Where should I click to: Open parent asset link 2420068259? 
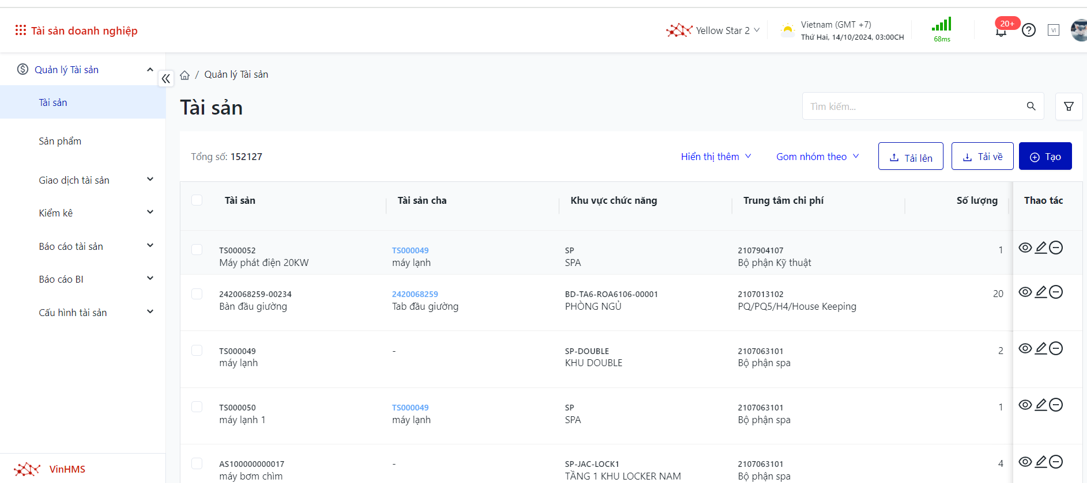pos(415,294)
